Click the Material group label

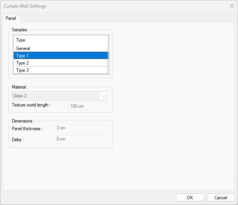click(20, 87)
